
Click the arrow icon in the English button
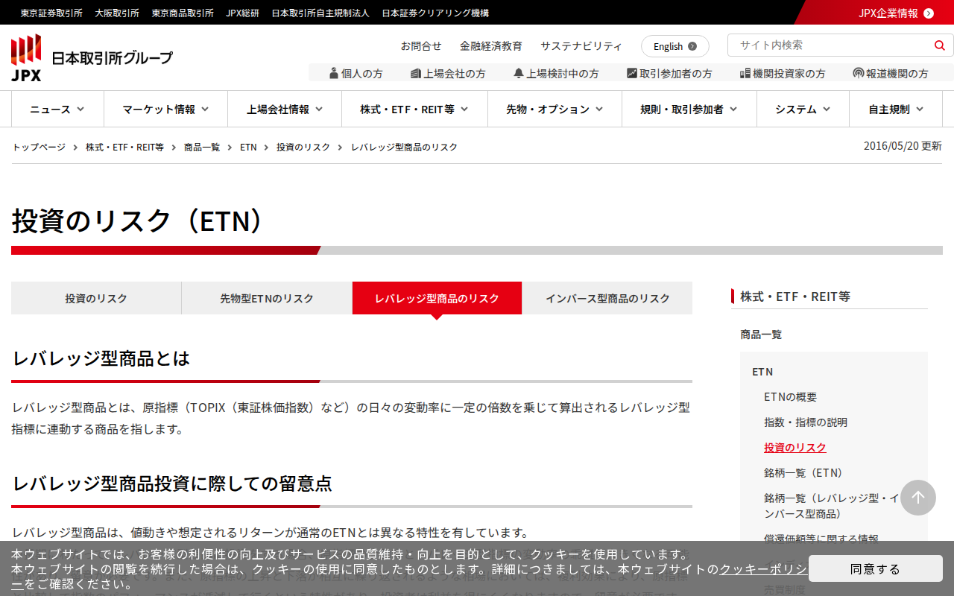[692, 46]
